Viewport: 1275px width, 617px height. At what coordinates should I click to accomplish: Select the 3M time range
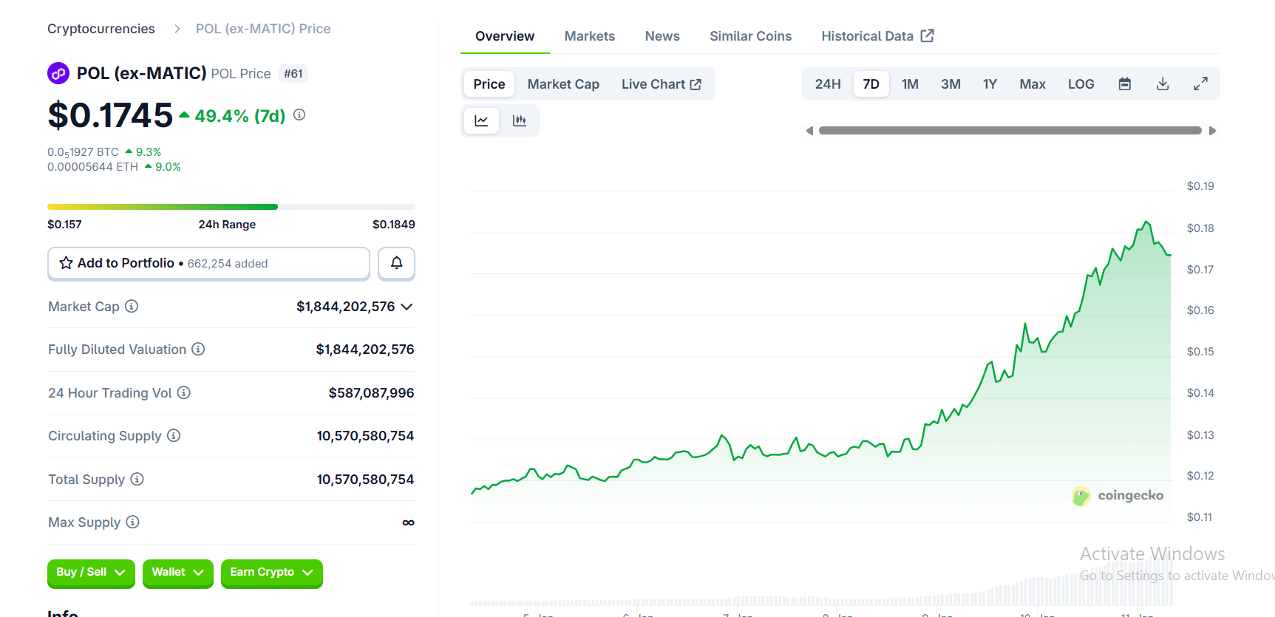pos(951,84)
